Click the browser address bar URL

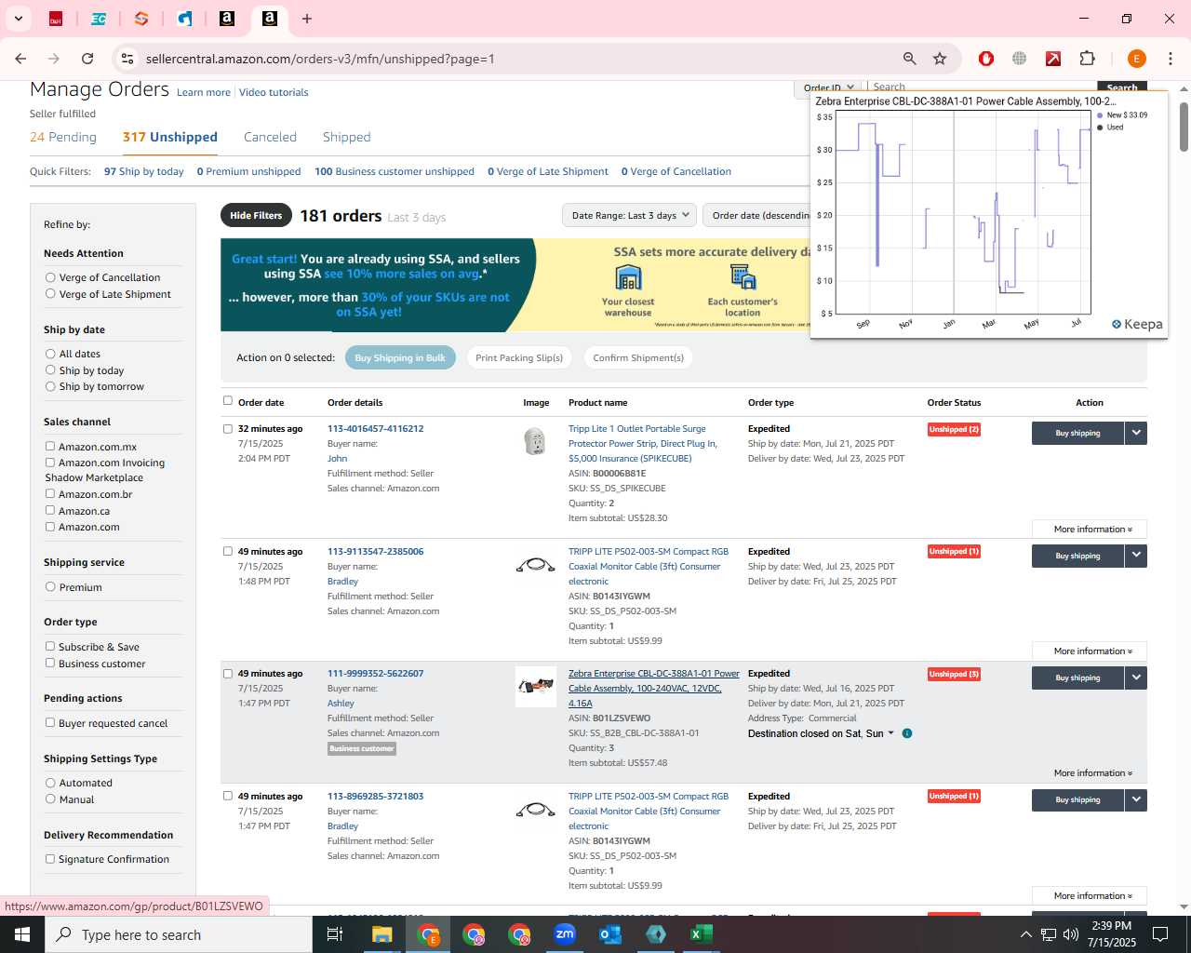(320, 59)
